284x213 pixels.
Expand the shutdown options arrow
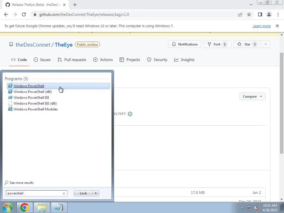pos(96,193)
